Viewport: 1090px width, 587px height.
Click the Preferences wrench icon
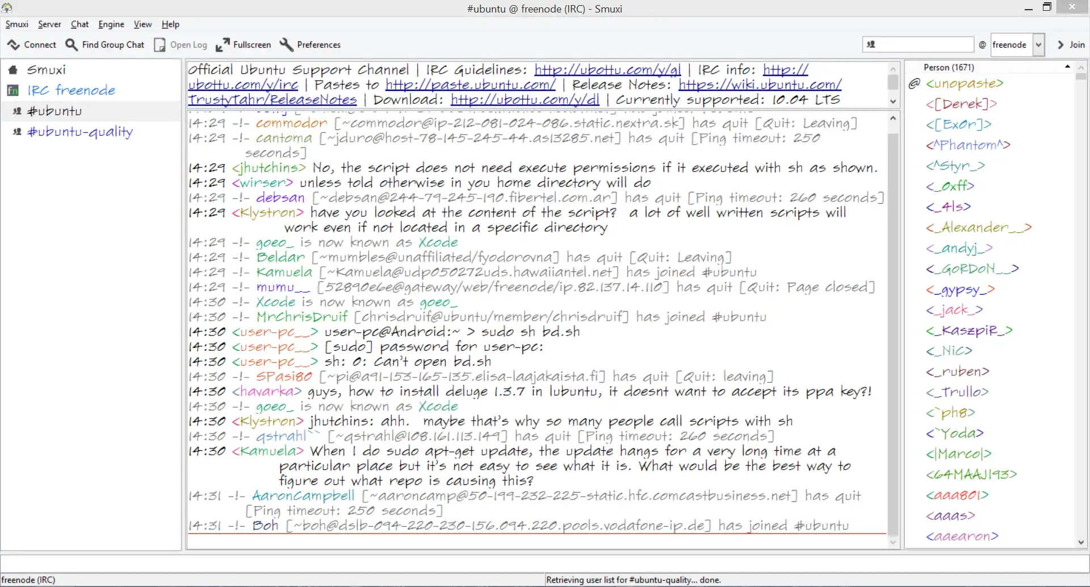coord(287,45)
